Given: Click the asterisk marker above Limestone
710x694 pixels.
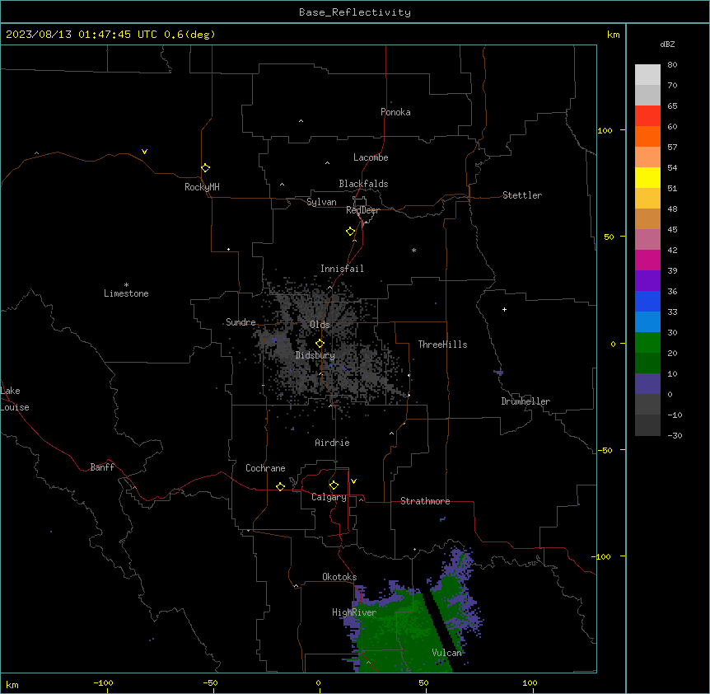Looking at the screenshot, I should [126, 285].
